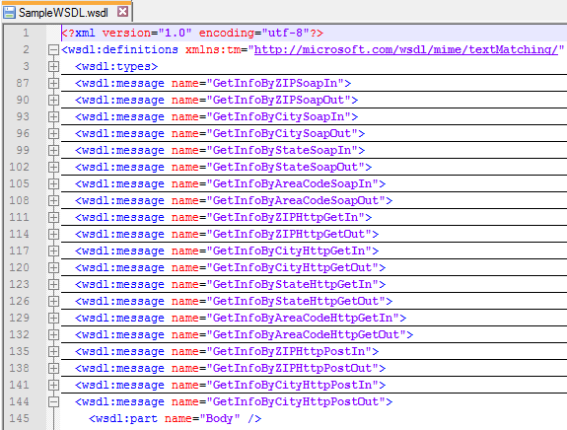Screen dimensions: 567x430
Task: Expand the GetInfoByCityHttpGetOut fold on line 120
Action: click(x=53, y=267)
